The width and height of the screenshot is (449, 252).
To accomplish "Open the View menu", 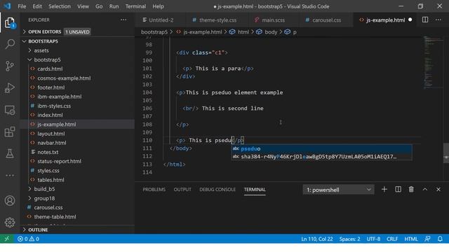I will point(83,6).
